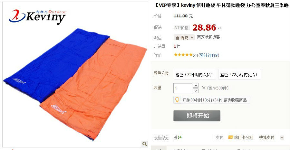Screen dimensions: 290x150
Task: Click into the quantity input field
Action: (183, 88)
